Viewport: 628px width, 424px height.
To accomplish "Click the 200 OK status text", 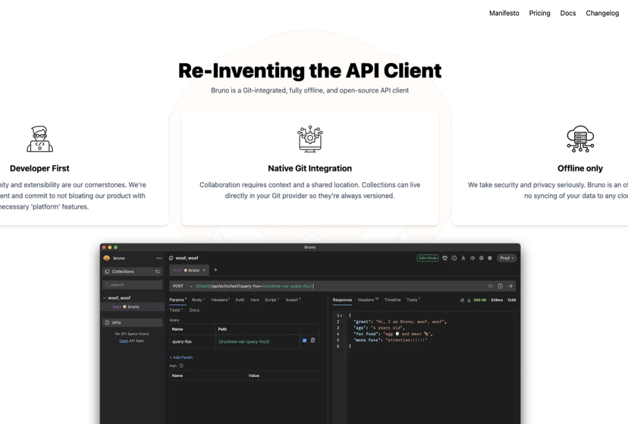I will [x=480, y=300].
